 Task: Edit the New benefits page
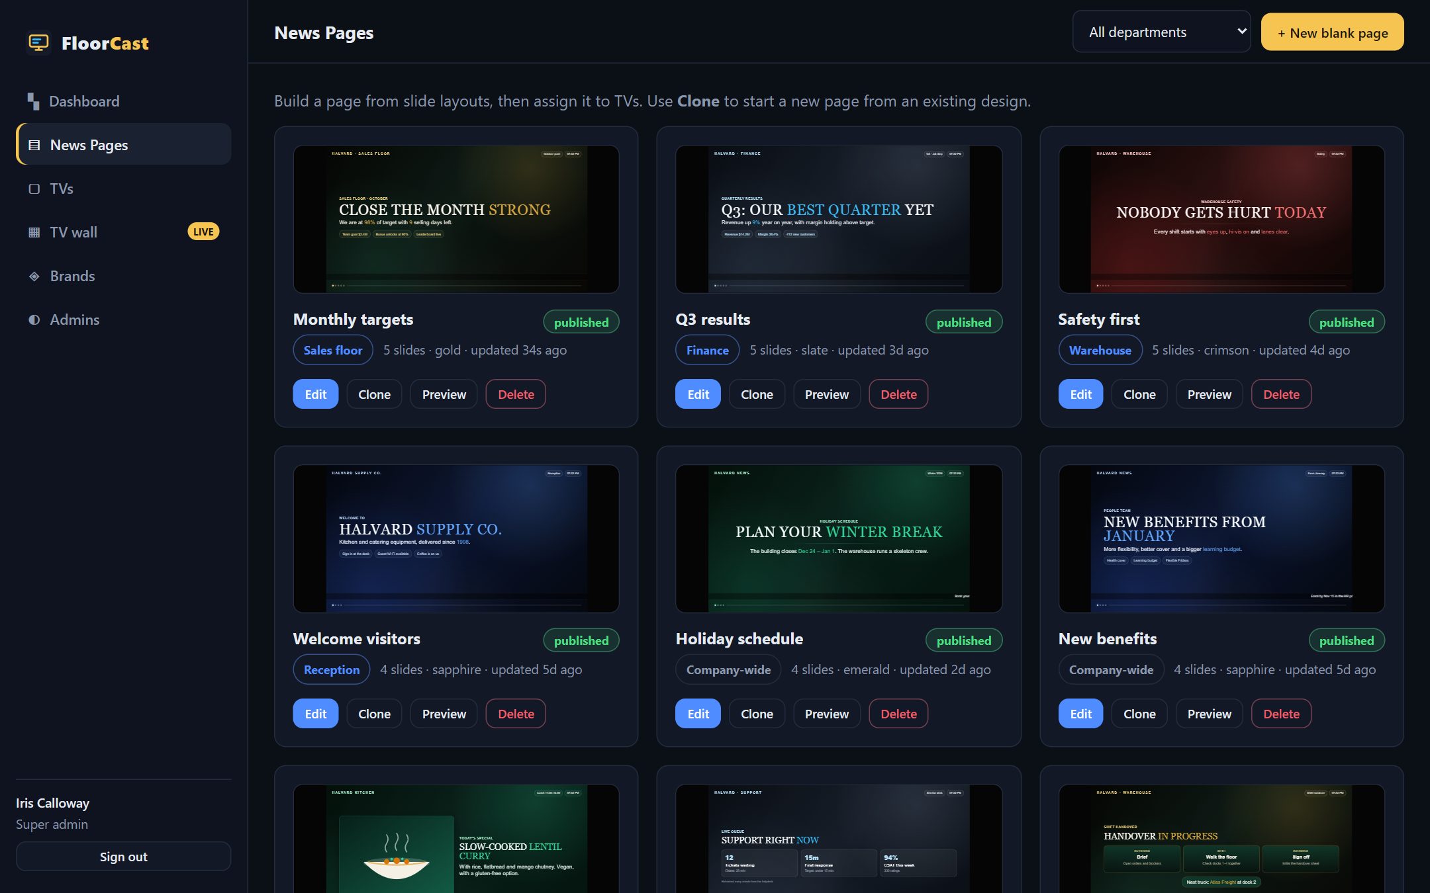(1080, 714)
